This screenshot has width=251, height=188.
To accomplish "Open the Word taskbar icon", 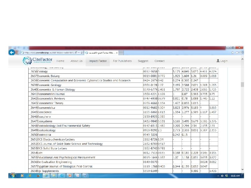I will pos(85,176).
